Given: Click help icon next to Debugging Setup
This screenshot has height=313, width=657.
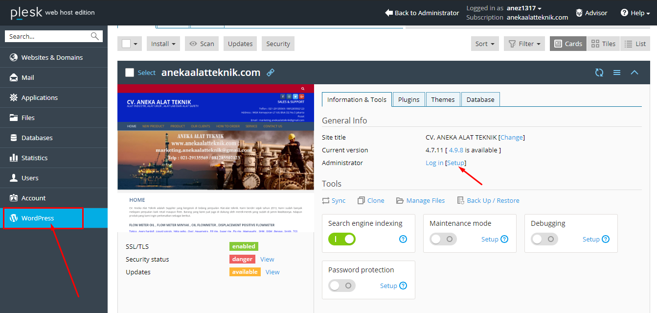Looking at the screenshot, I should point(606,239).
